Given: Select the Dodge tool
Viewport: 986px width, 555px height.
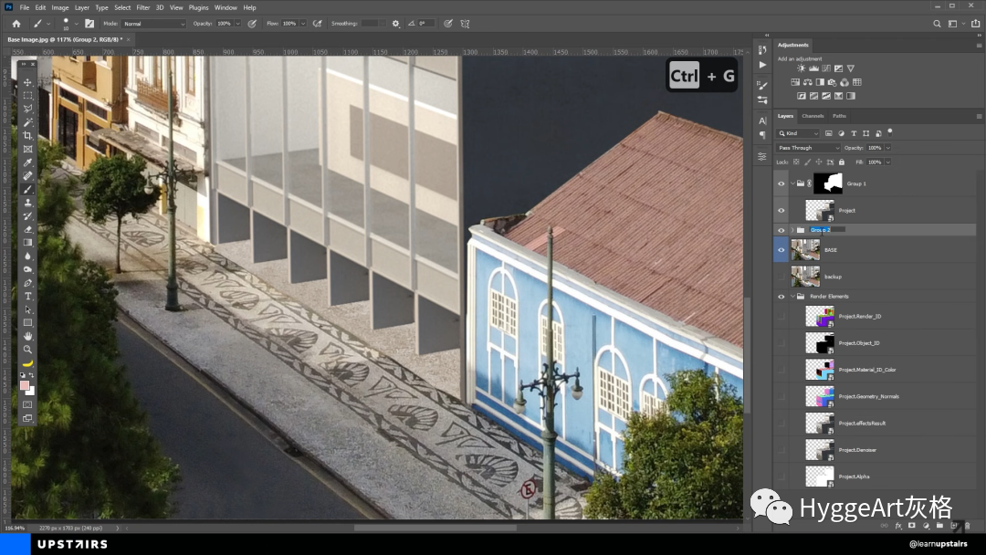Looking at the screenshot, I should [x=27, y=269].
